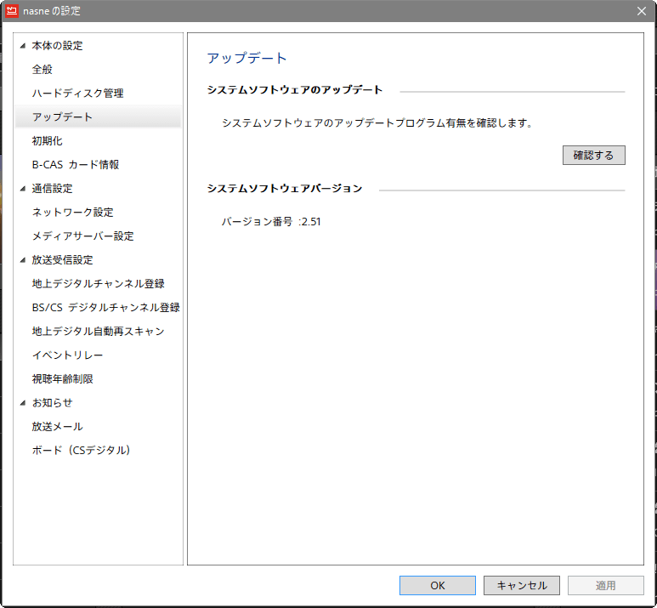Collapse the 通信設定 tree section

tap(23, 189)
